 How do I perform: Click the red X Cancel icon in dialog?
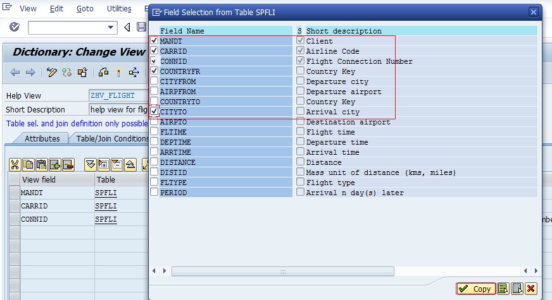(x=531, y=289)
